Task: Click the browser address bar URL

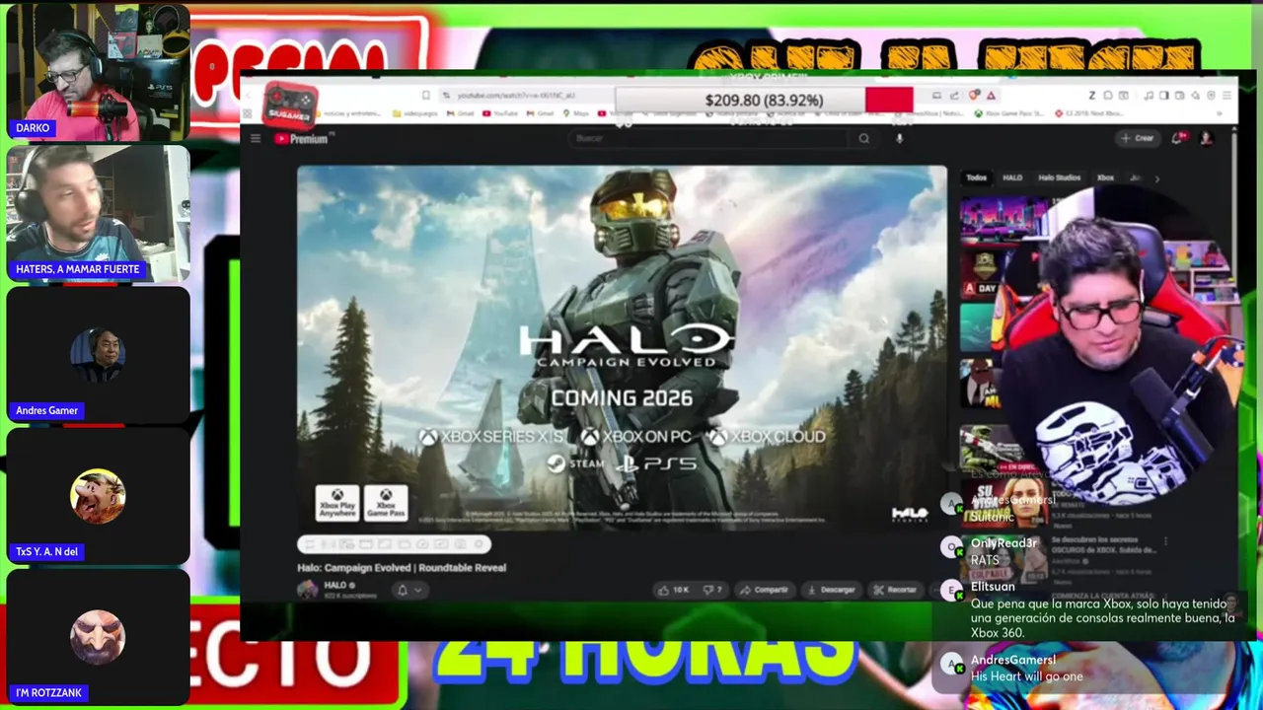Action: point(517,96)
